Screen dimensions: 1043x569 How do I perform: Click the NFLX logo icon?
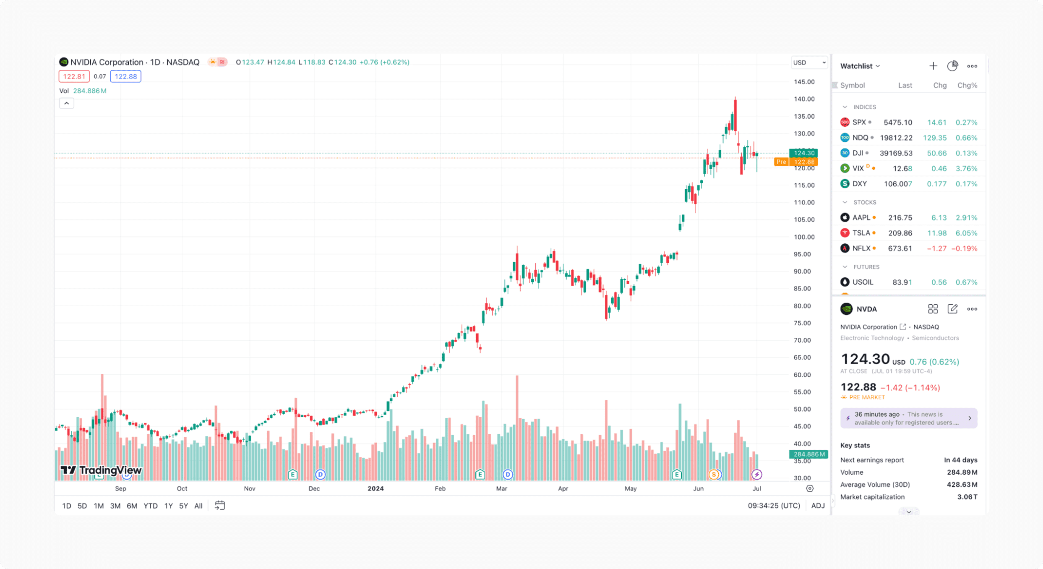(845, 248)
